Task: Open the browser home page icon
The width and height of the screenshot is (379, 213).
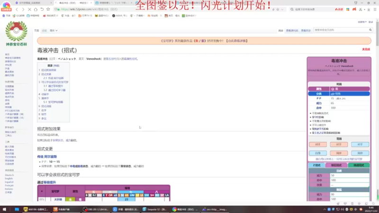Action: pos(36,9)
